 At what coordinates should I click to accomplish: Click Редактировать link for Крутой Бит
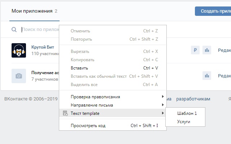(x=224, y=50)
